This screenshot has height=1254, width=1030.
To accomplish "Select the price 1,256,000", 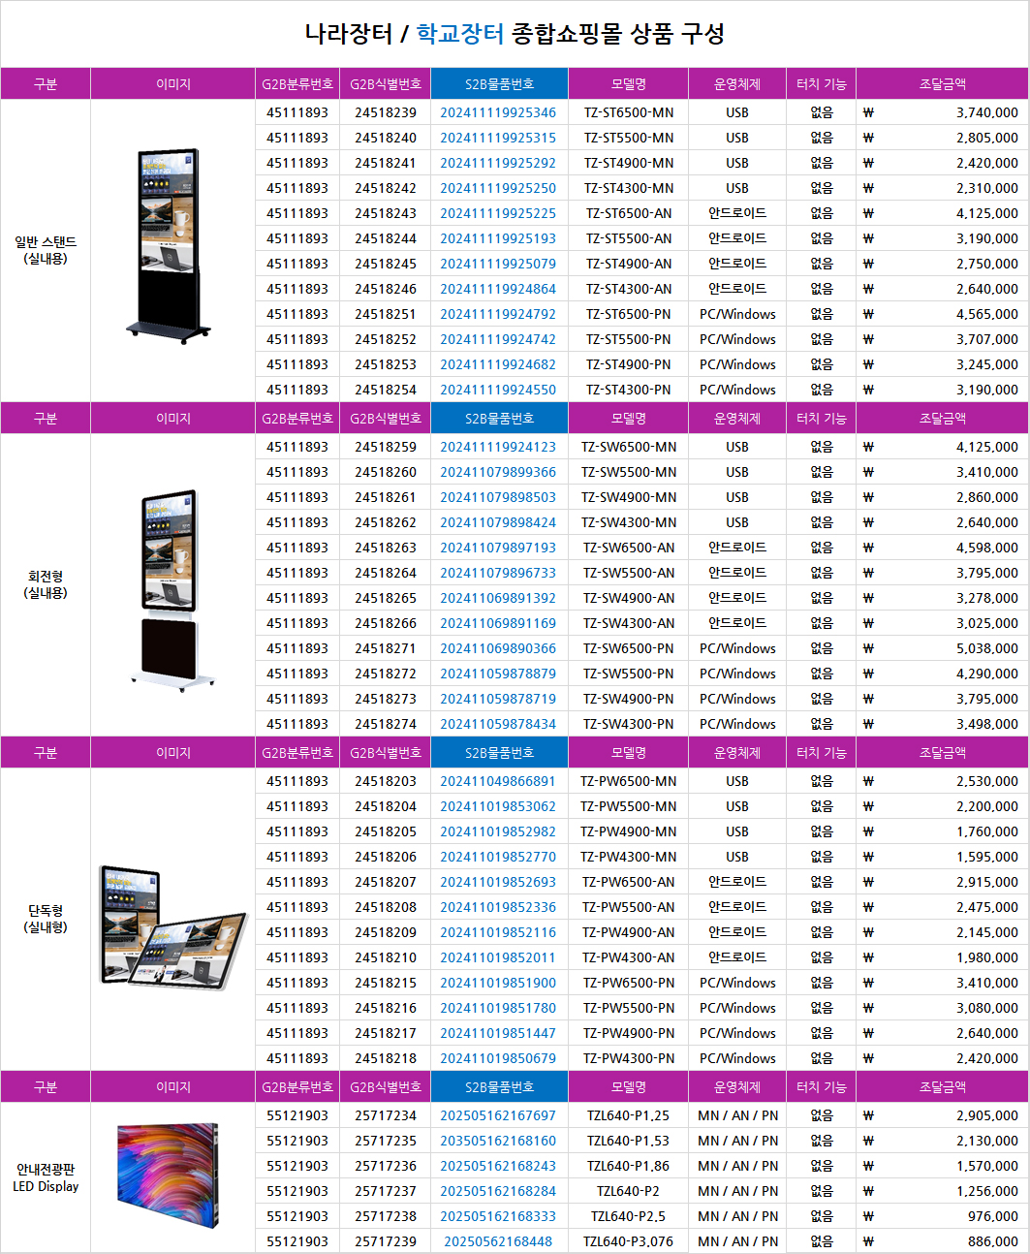I will [x=987, y=1191].
